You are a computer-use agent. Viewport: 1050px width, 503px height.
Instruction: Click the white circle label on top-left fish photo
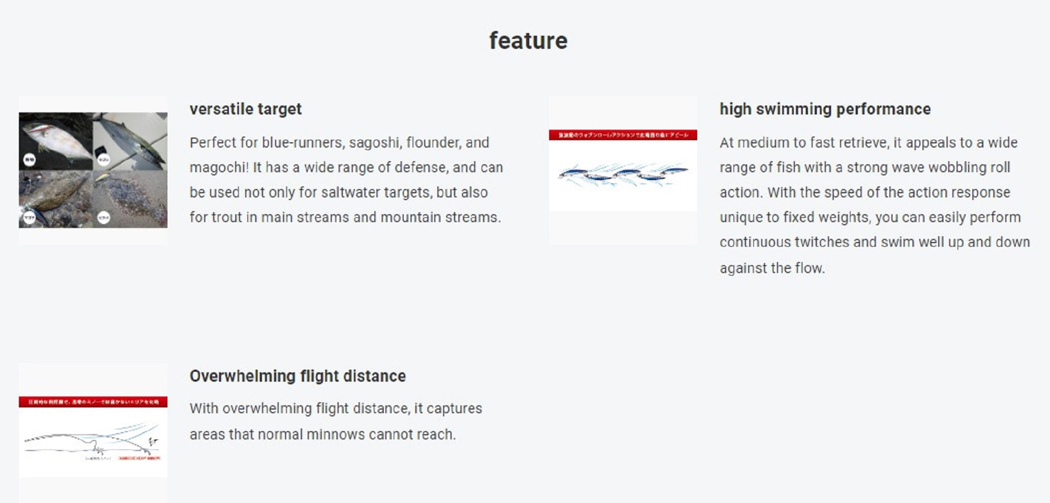pos(29,160)
